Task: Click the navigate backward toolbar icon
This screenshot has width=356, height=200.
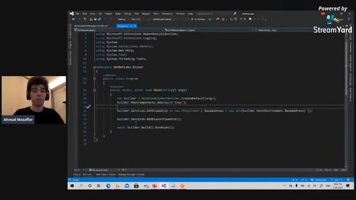Action: pos(73,19)
